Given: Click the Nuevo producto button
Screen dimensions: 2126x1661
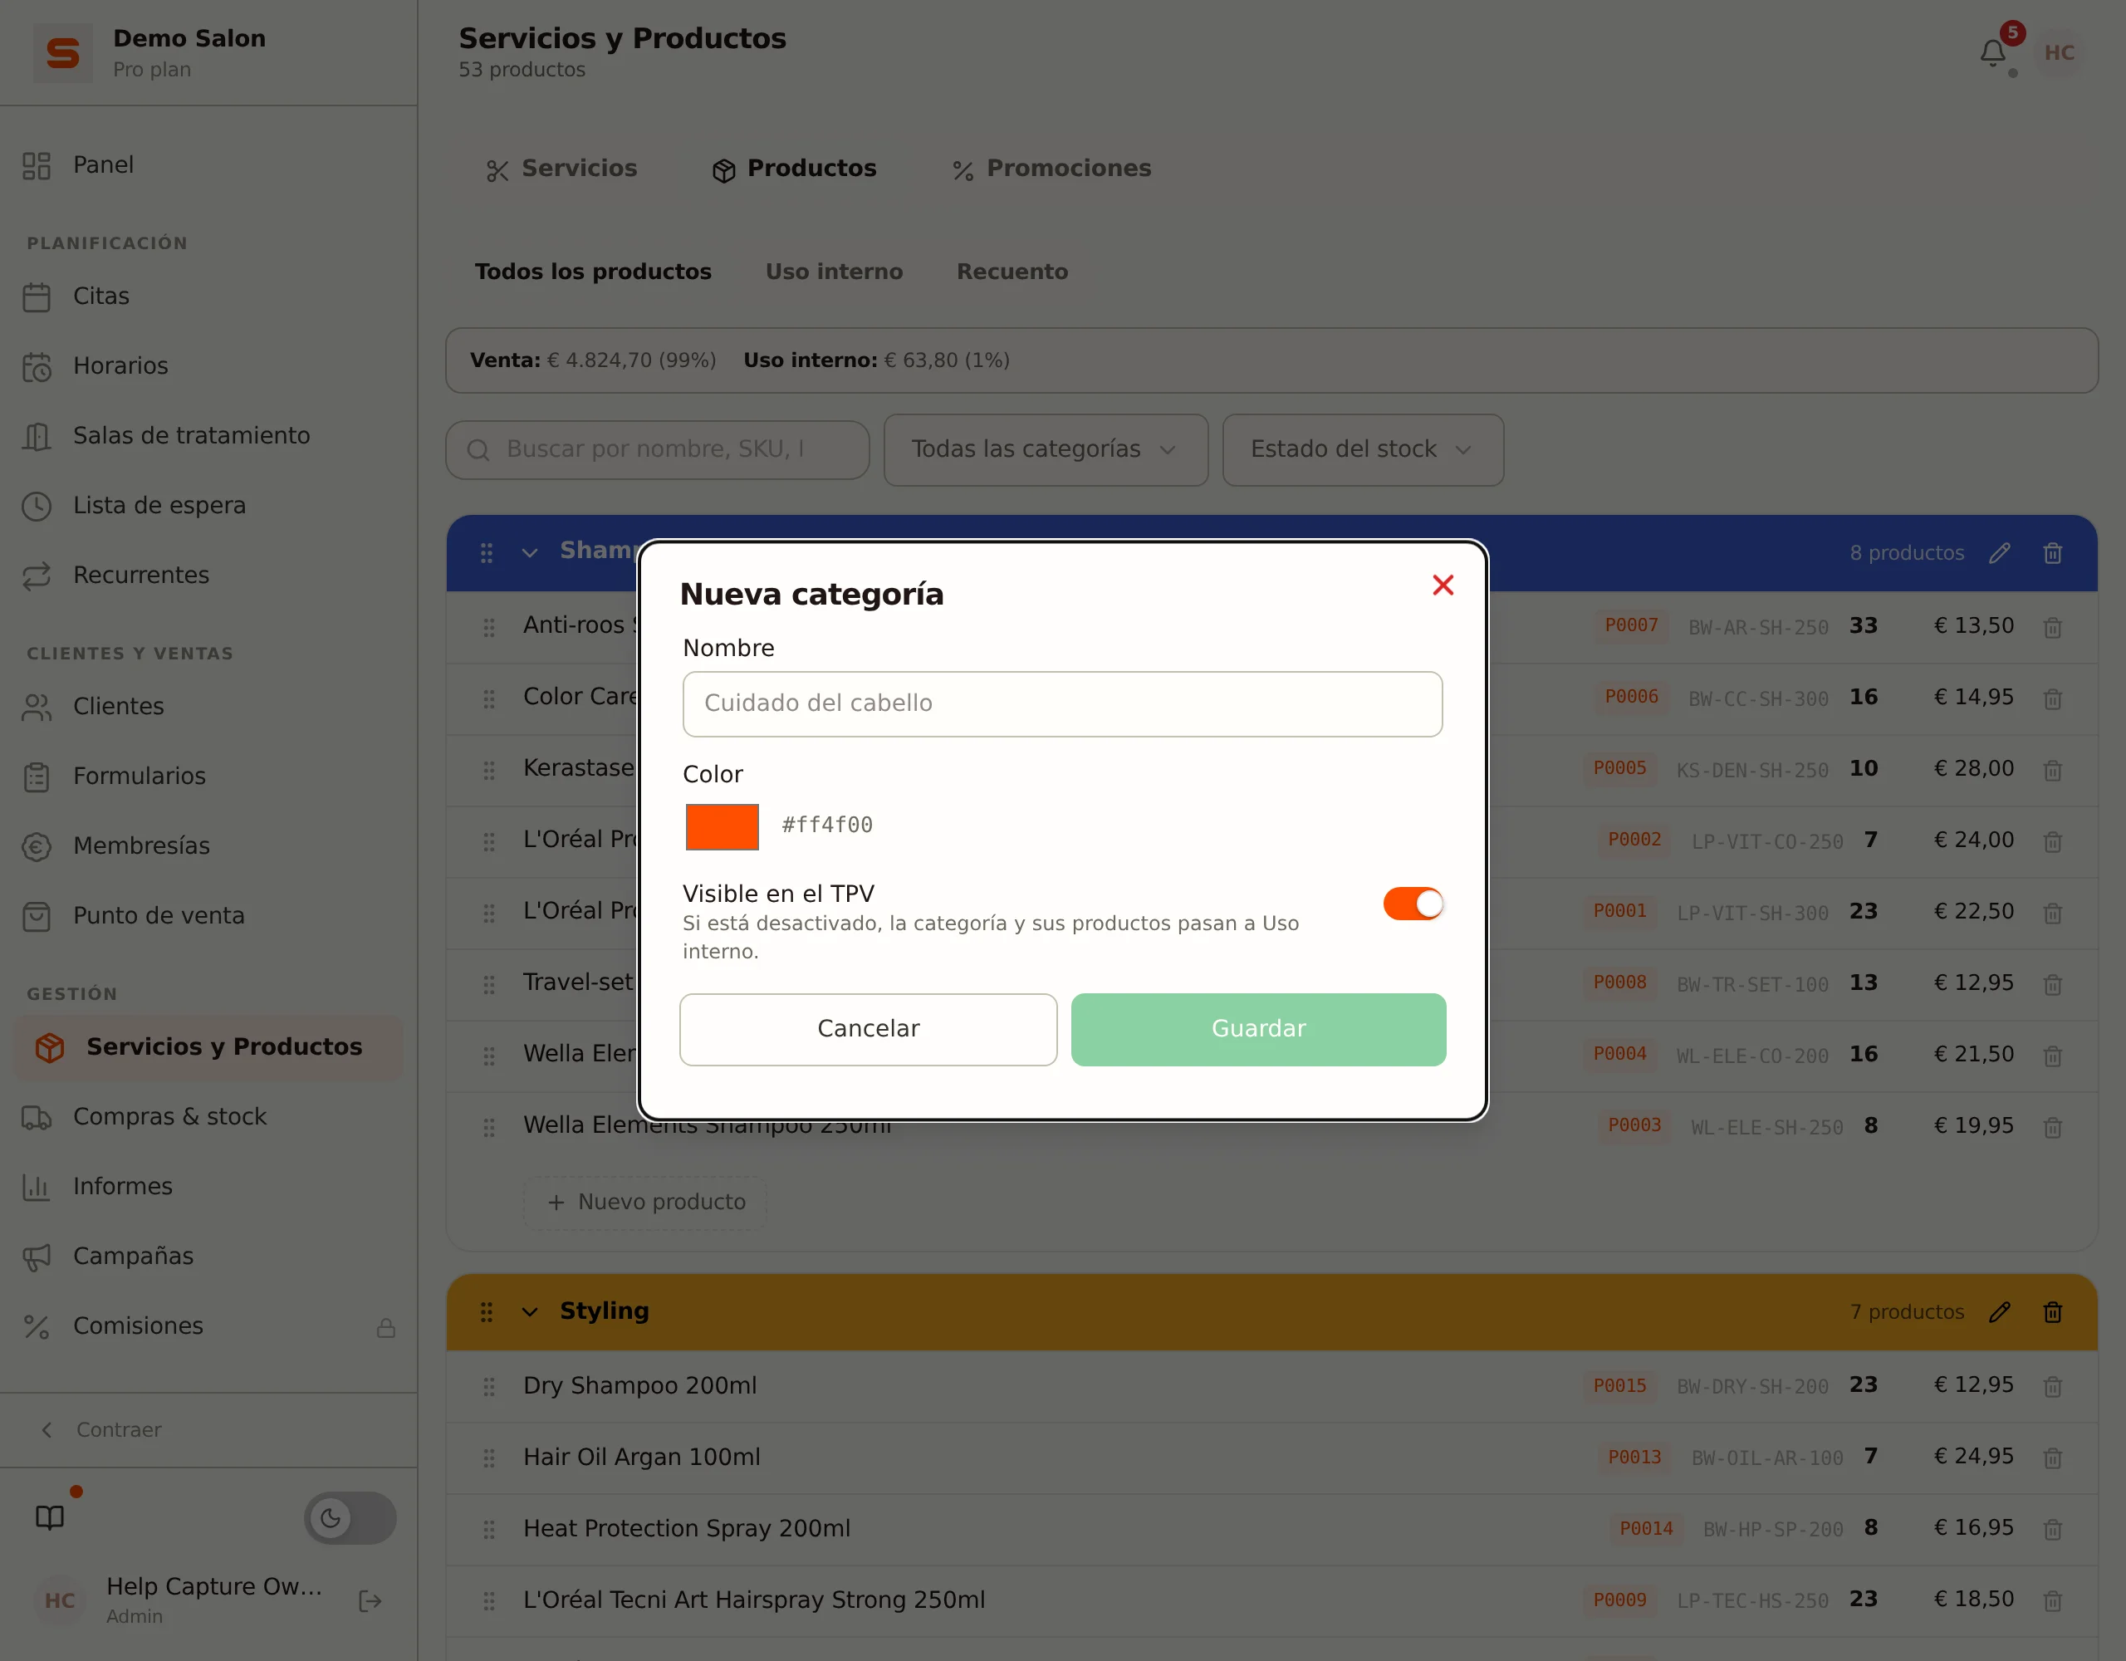Looking at the screenshot, I should click(x=645, y=1202).
